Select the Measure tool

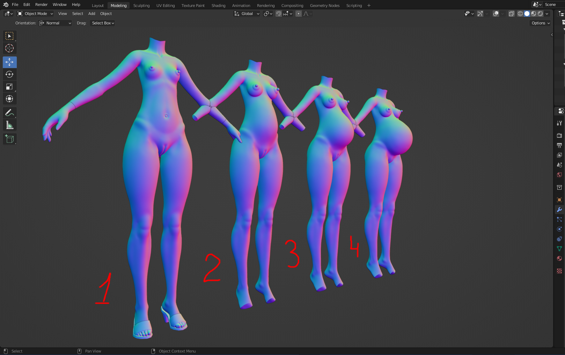[x=9, y=125]
